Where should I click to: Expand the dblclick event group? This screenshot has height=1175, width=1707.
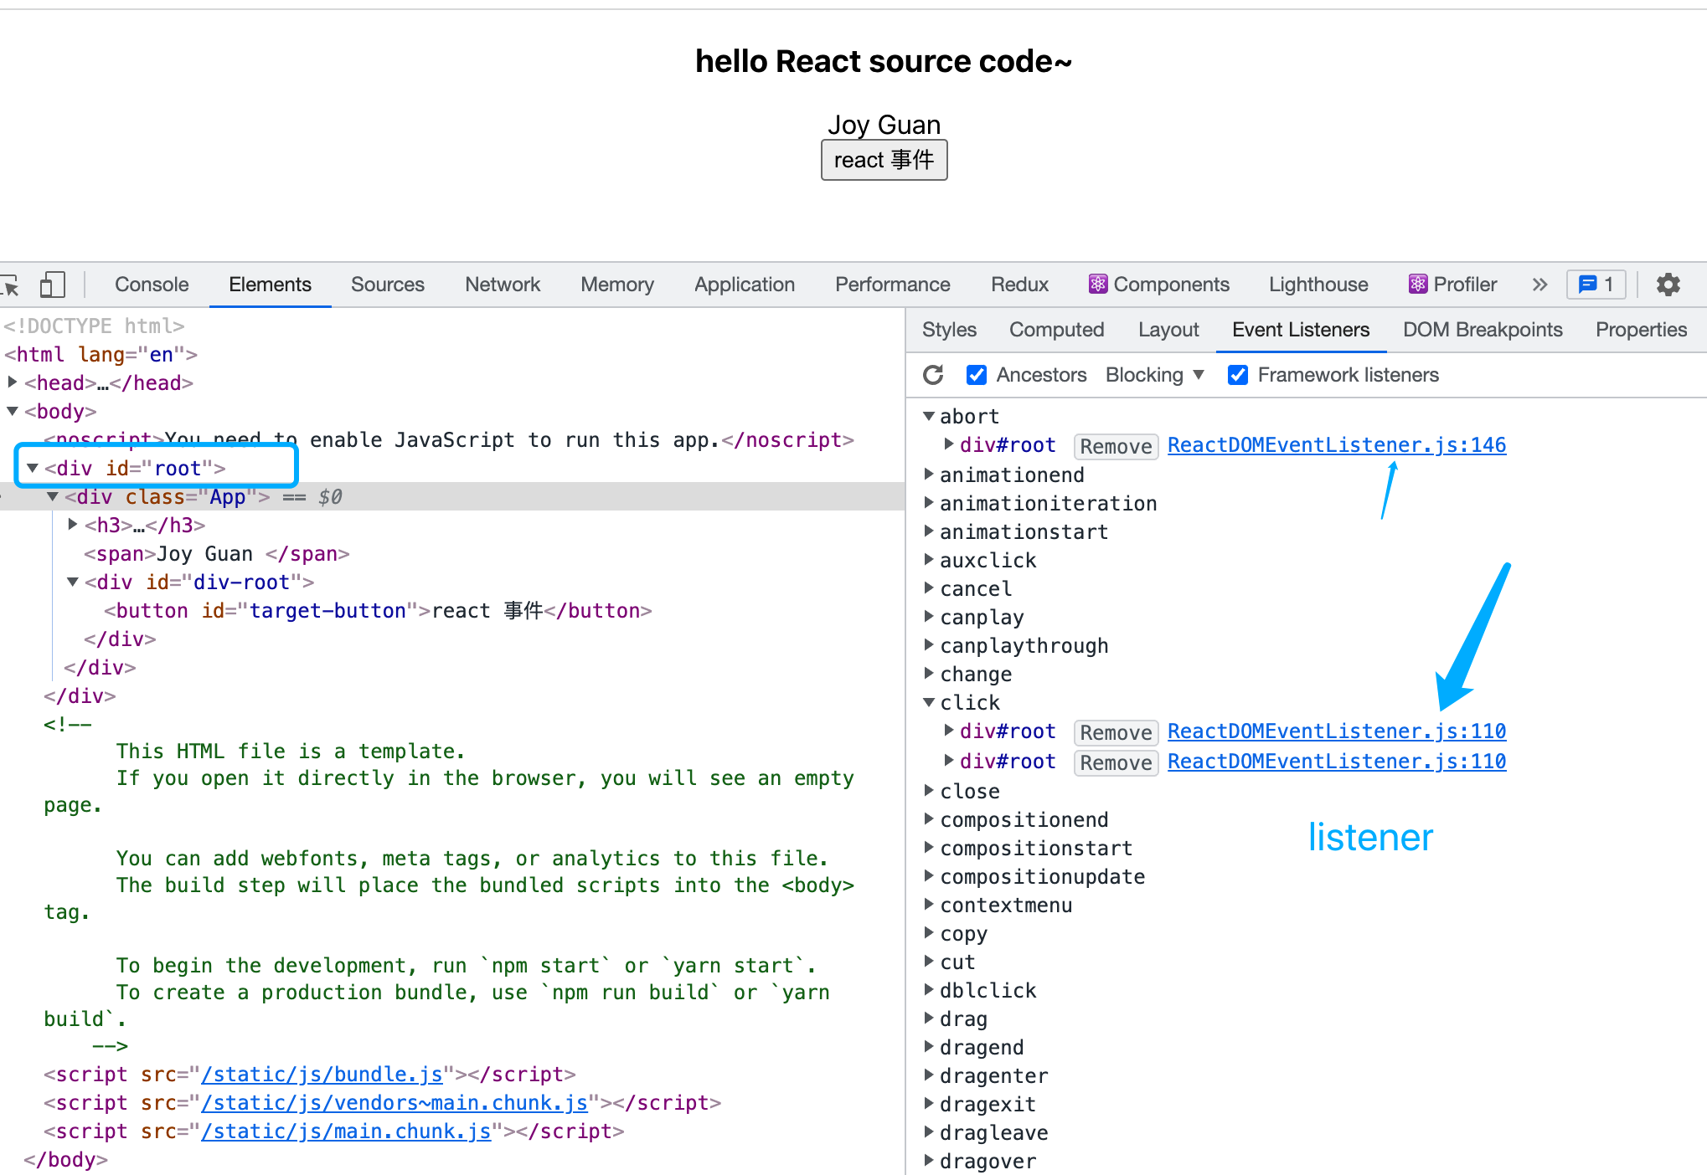point(929,990)
